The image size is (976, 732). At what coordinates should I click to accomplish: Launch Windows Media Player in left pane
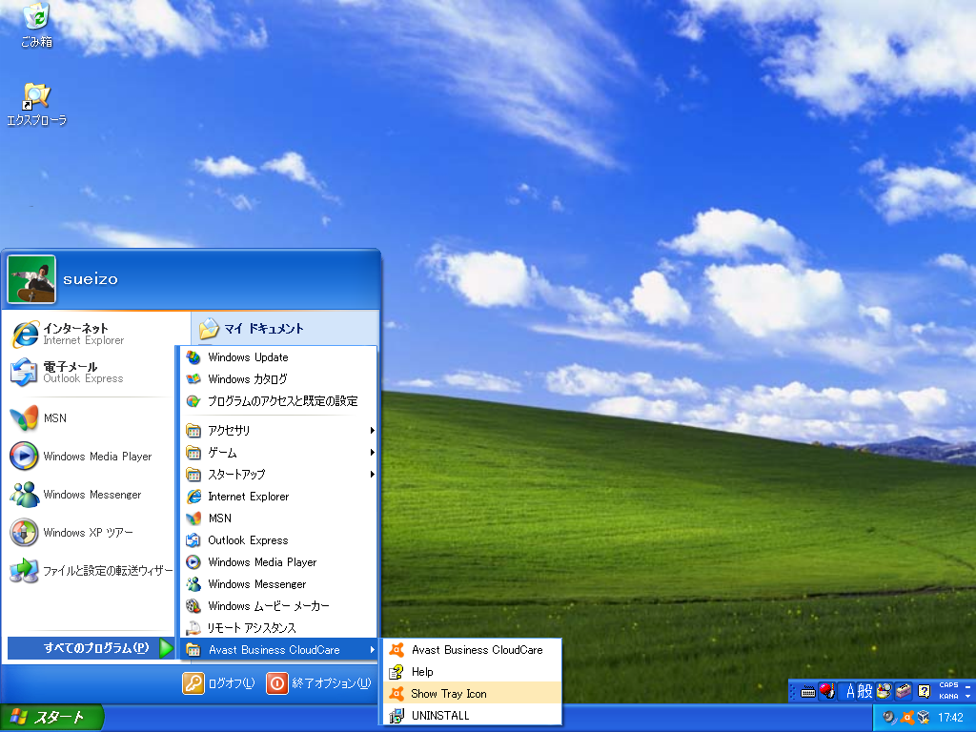coord(91,457)
